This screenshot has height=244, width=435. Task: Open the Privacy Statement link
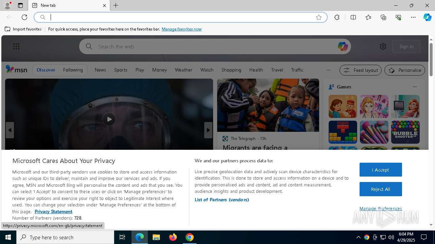point(53,211)
